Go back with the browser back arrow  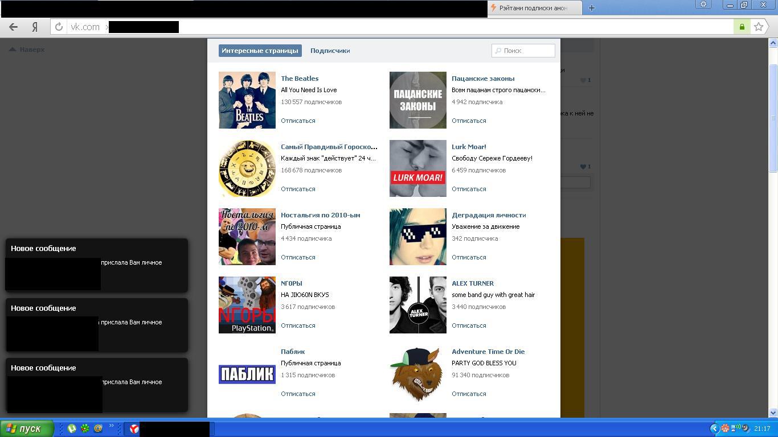[13, 27]
